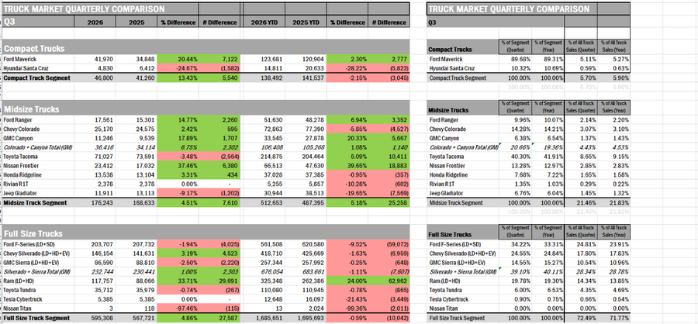Select Compact segment 13.43% cell
The height and width of the screenshot is (324, 698).
[x=178, y=78]
